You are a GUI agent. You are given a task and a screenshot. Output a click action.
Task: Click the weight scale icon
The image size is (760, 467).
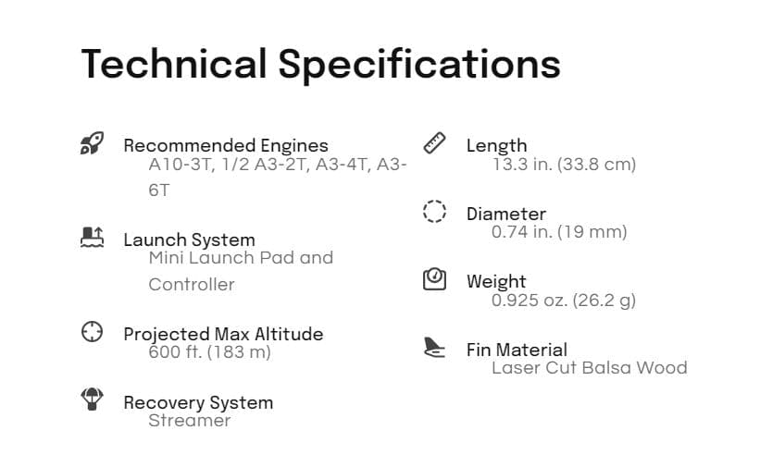434,278
